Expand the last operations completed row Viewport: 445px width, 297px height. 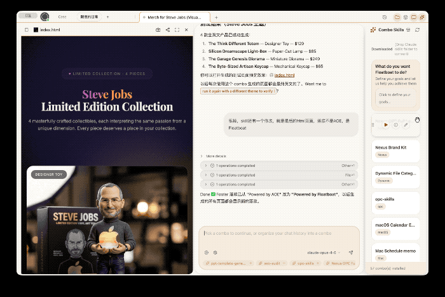pyautogui.click(x=279, y=185)
